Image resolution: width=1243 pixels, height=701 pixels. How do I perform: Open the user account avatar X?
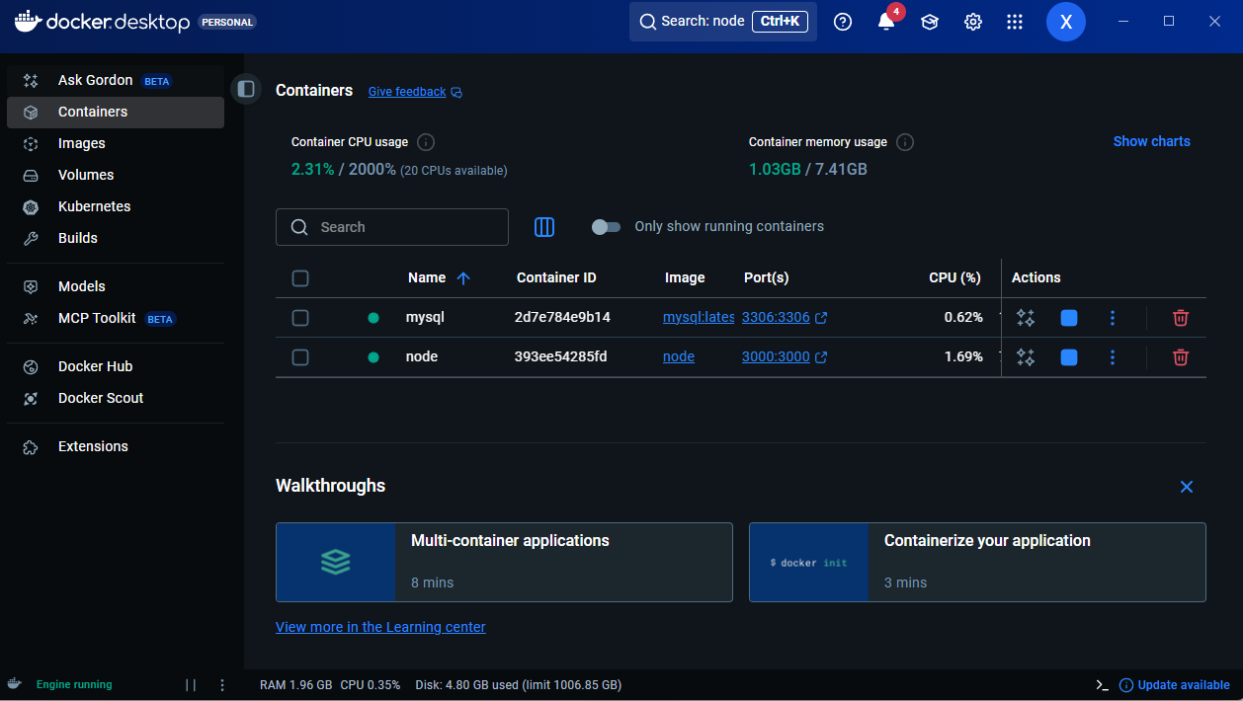(x=1066, y=22)
